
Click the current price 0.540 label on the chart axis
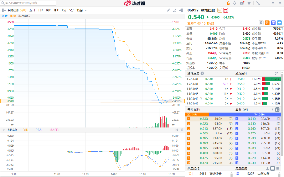click(7, 101)
